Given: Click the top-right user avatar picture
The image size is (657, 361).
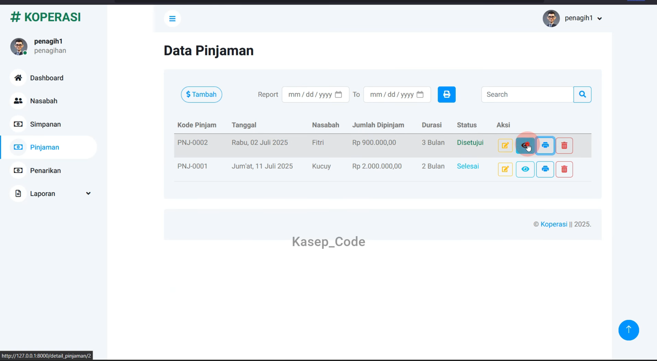Looking at the screenshot, I should [x=551, y=19].
